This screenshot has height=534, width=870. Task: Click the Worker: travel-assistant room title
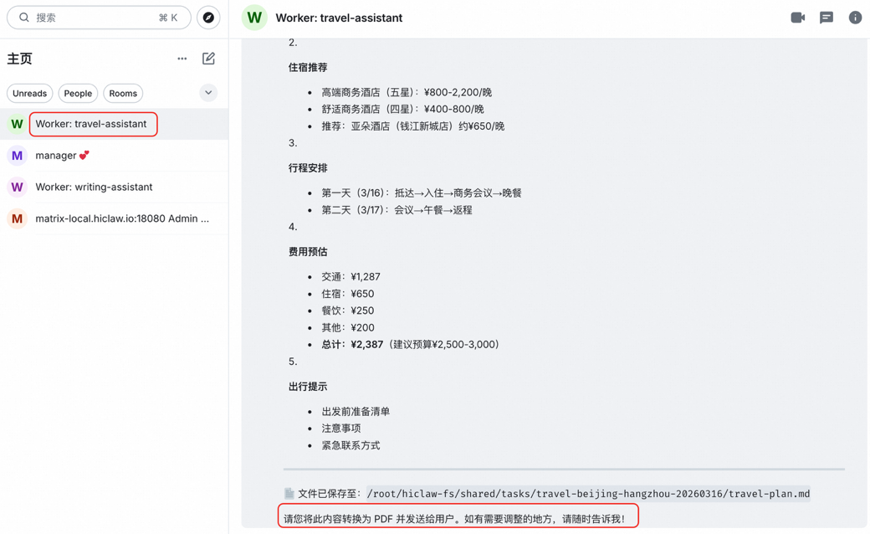coord(339,18)
